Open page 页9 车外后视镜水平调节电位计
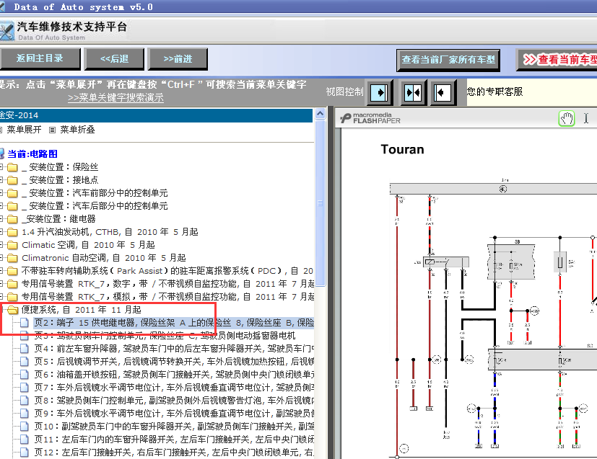Viewport: 597px width, 459px height. 174,413
